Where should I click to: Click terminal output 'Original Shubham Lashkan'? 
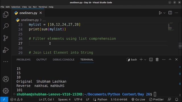42,82
